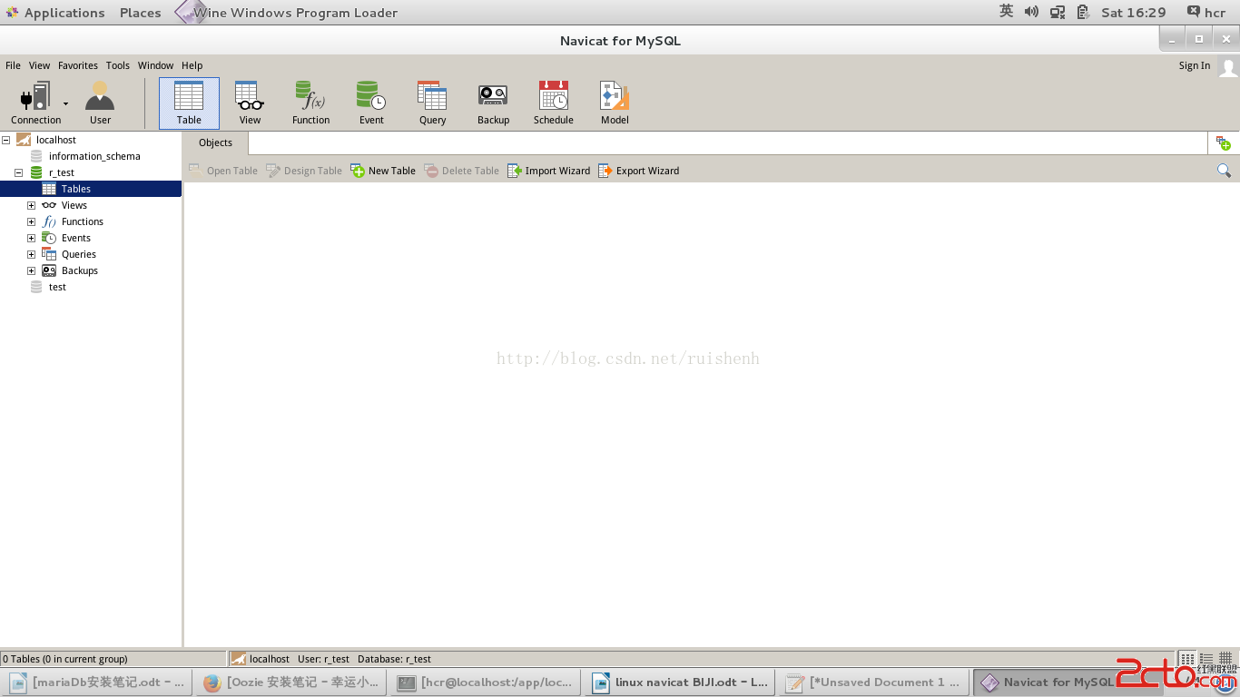Select the Queries tree item

(78, 254)
